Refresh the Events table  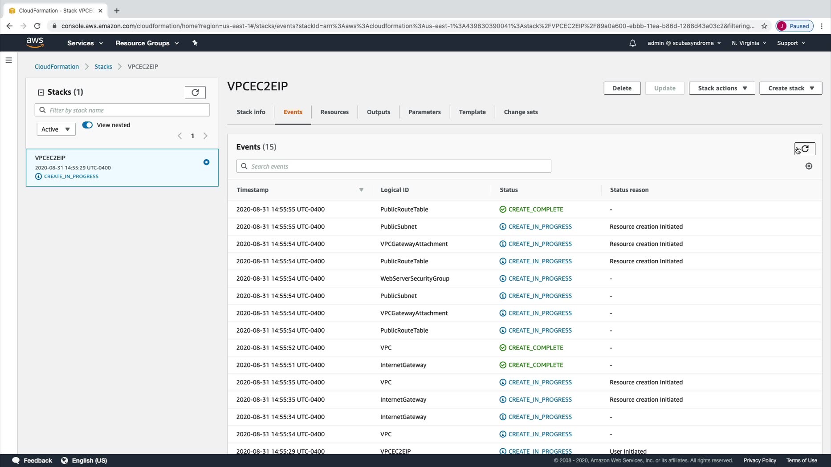pyautogui.click(x=805, y=149)
